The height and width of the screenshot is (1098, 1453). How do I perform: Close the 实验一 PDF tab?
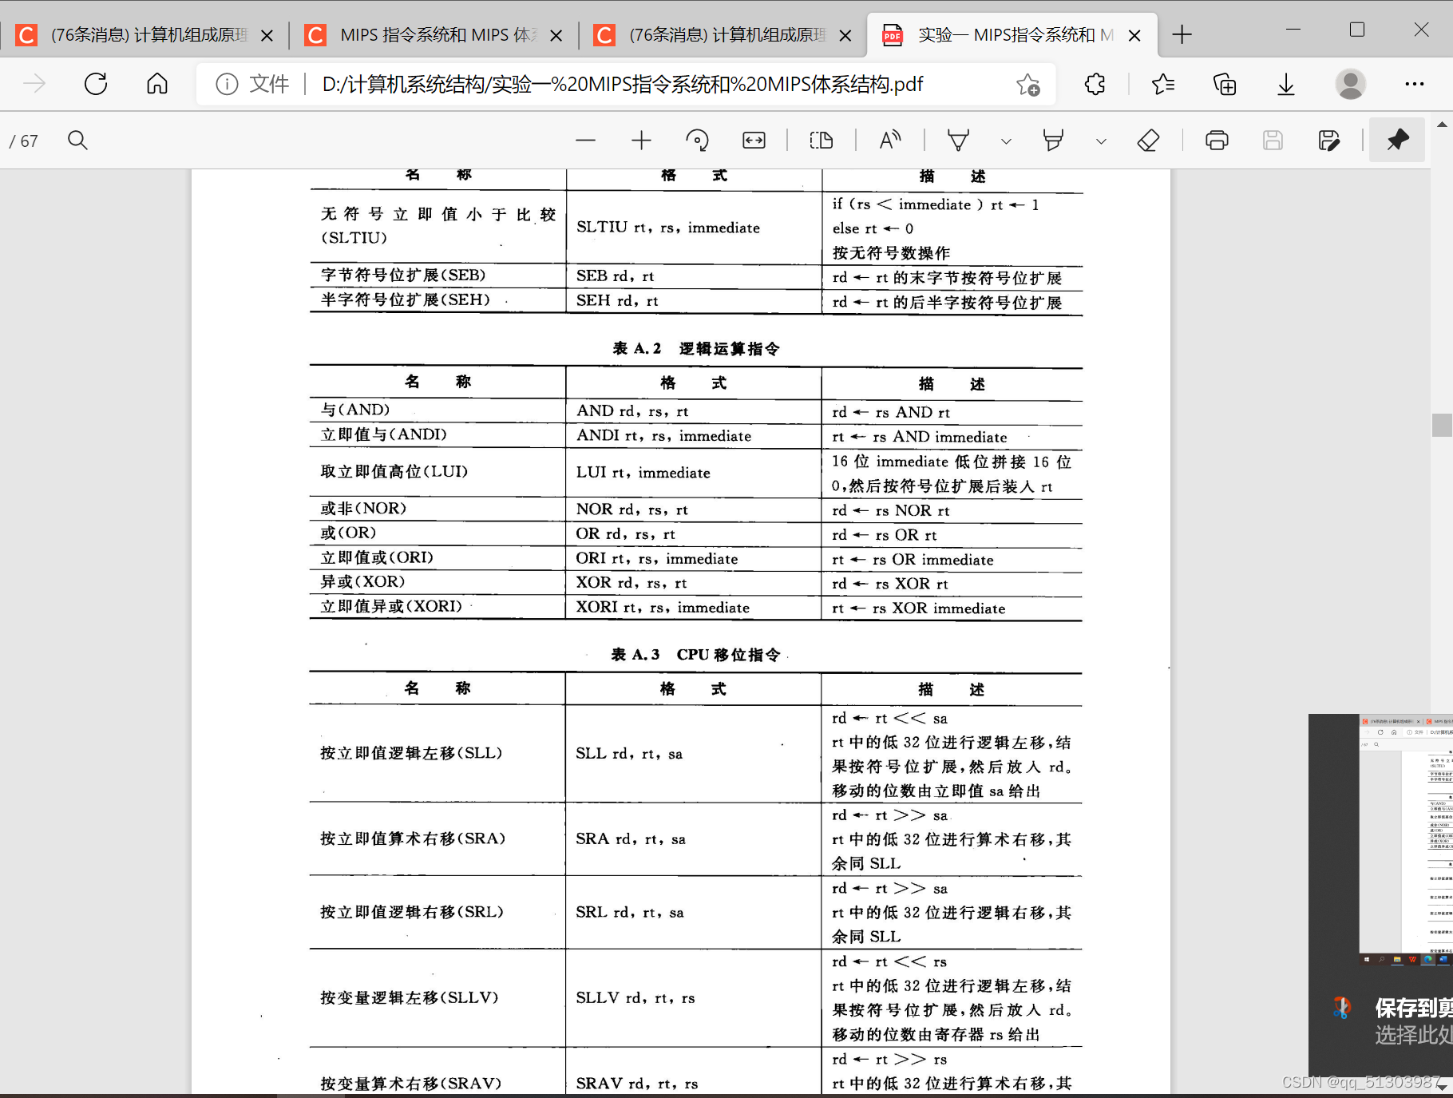pos(1134,36)
